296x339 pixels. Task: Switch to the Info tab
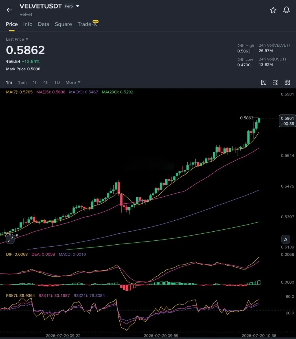28,24
